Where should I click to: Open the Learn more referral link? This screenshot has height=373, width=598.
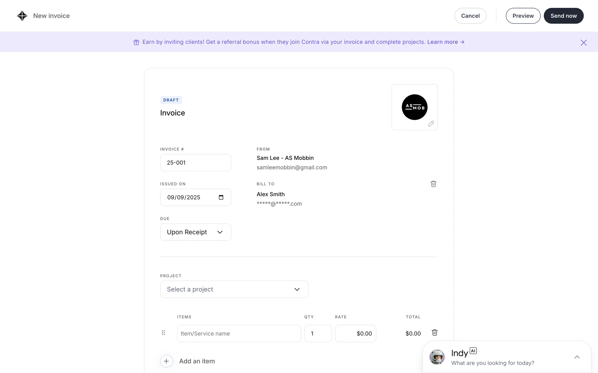point(445,42)
